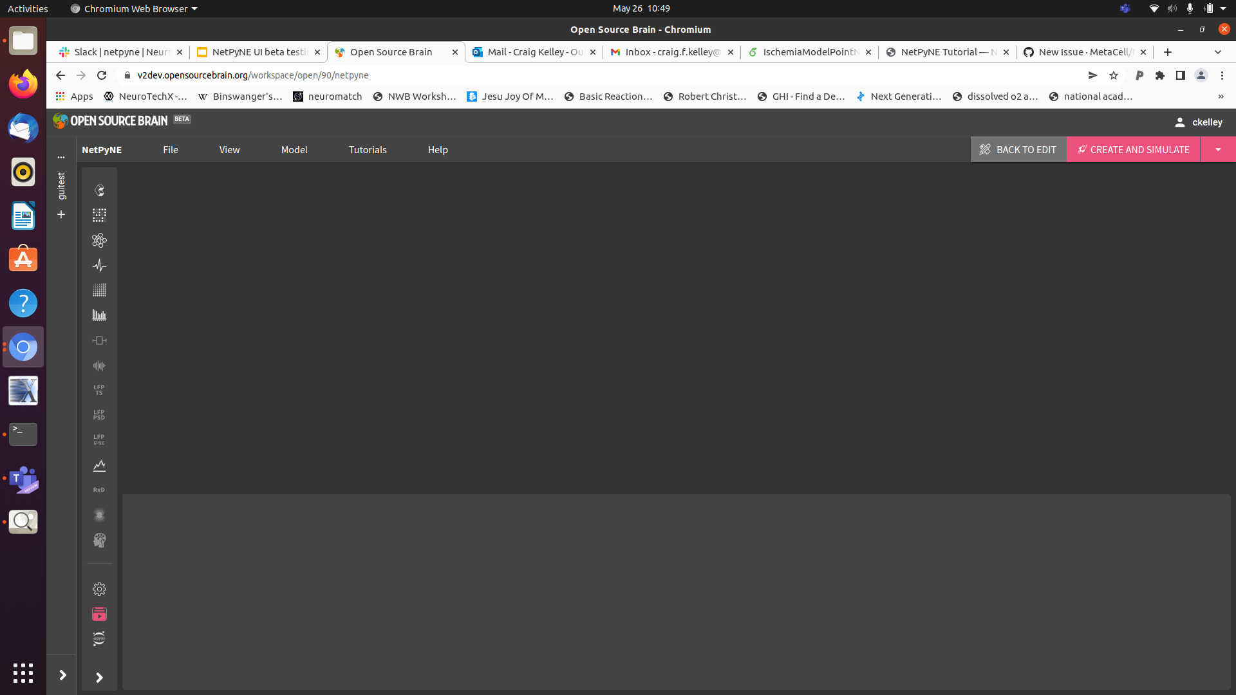
Task: Open the line chart plot icon
Action: coord(99,465)
